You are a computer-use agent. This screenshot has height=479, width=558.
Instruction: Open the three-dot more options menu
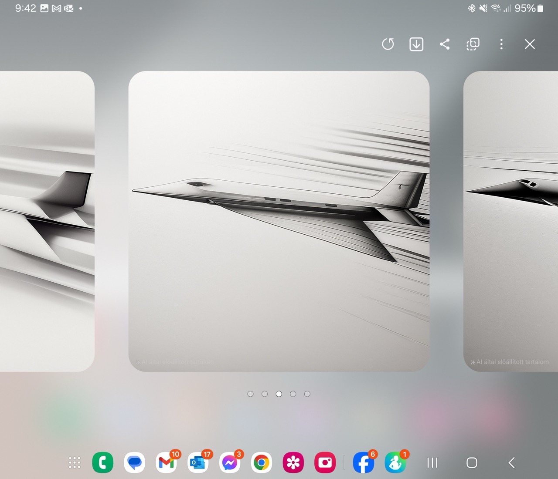501,44
